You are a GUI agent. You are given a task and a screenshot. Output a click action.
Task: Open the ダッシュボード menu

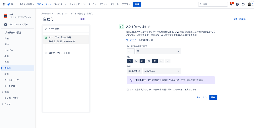tap(77, 4)
